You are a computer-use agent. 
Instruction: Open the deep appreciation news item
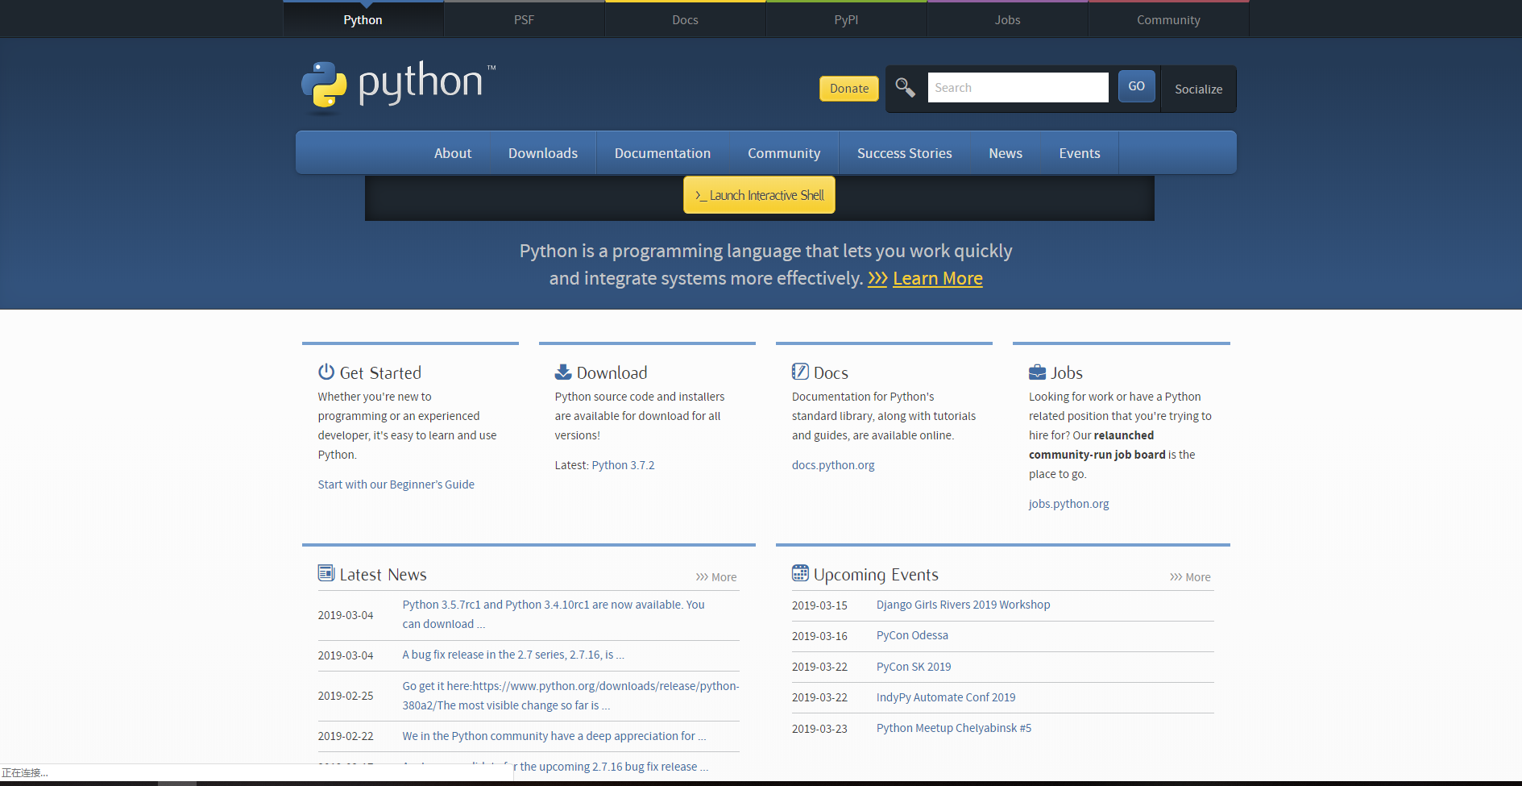click(x=554, y=736)
